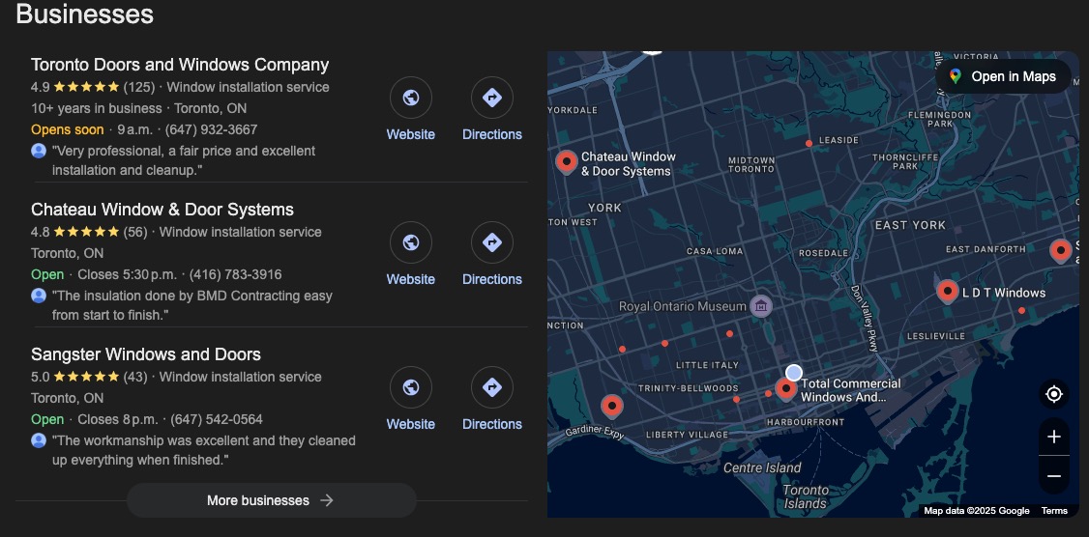Click phone number (647) 932-3667
The width and height of the screenshot is (1089, 537).
[x=211, y=129]
